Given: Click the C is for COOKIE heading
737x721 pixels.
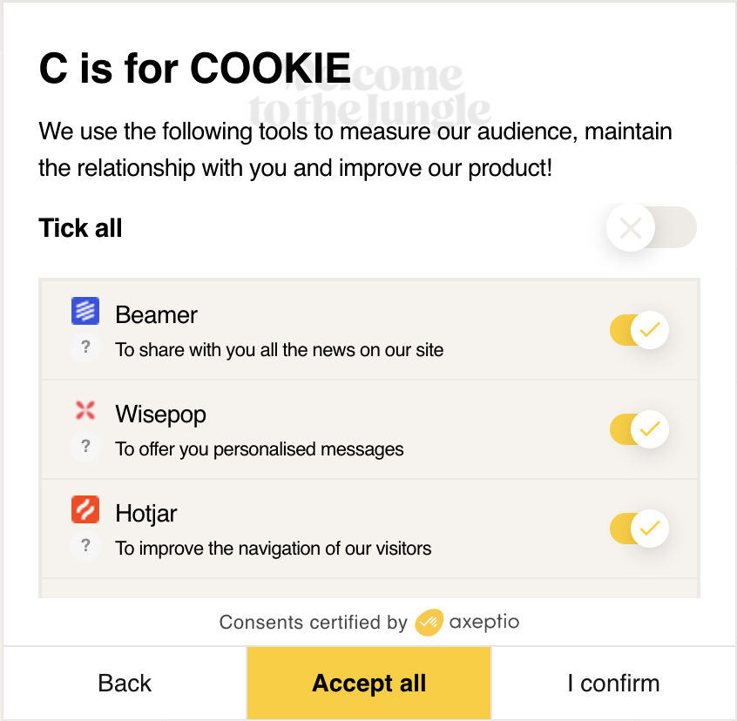Looking at the screenshot, I should point(194,69).
